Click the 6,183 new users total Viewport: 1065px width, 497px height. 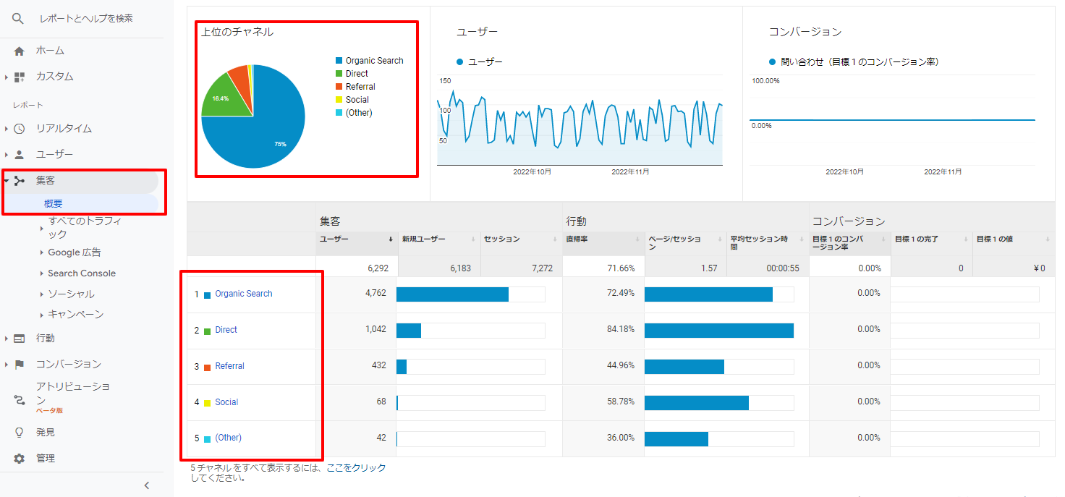(459, 268)
